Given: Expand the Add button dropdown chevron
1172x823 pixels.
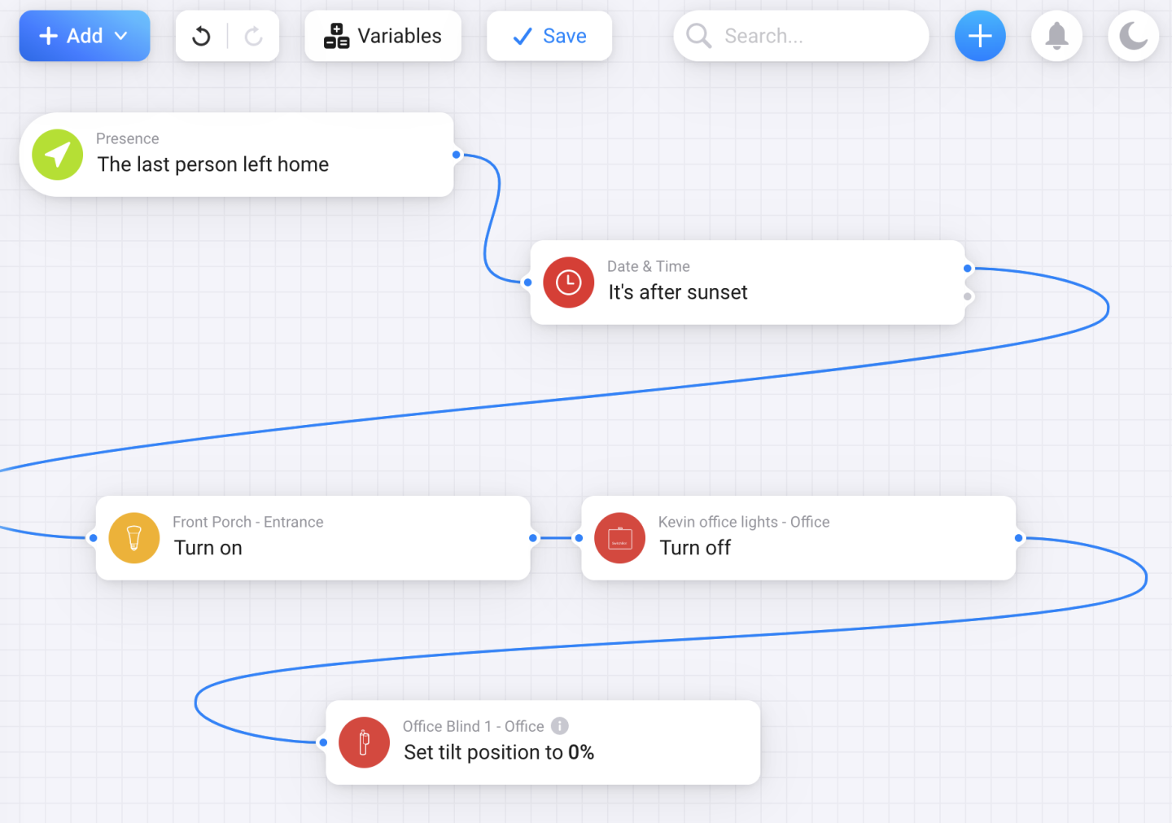Looking at the screenshot, I should (122, 36).
